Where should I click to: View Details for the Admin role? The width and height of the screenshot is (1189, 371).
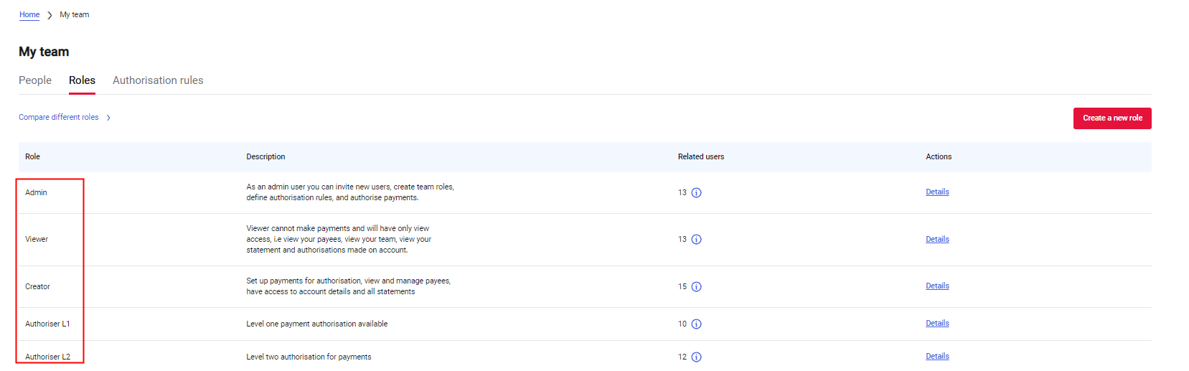[x=937, y=192]
